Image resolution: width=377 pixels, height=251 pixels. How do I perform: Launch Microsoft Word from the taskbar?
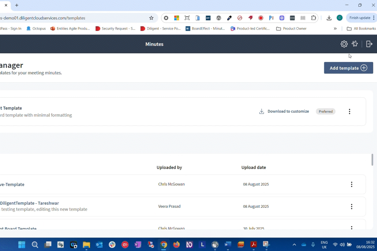pyautogui.click(x=228, y=244)
